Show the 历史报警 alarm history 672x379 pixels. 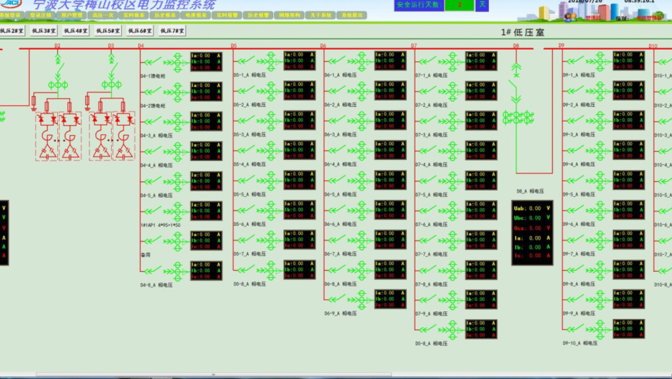(x=258, y=15)
